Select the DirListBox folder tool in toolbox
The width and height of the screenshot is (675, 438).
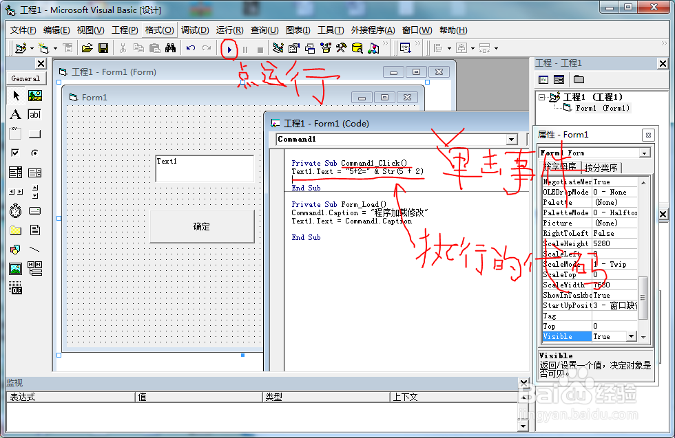point(16,230)
